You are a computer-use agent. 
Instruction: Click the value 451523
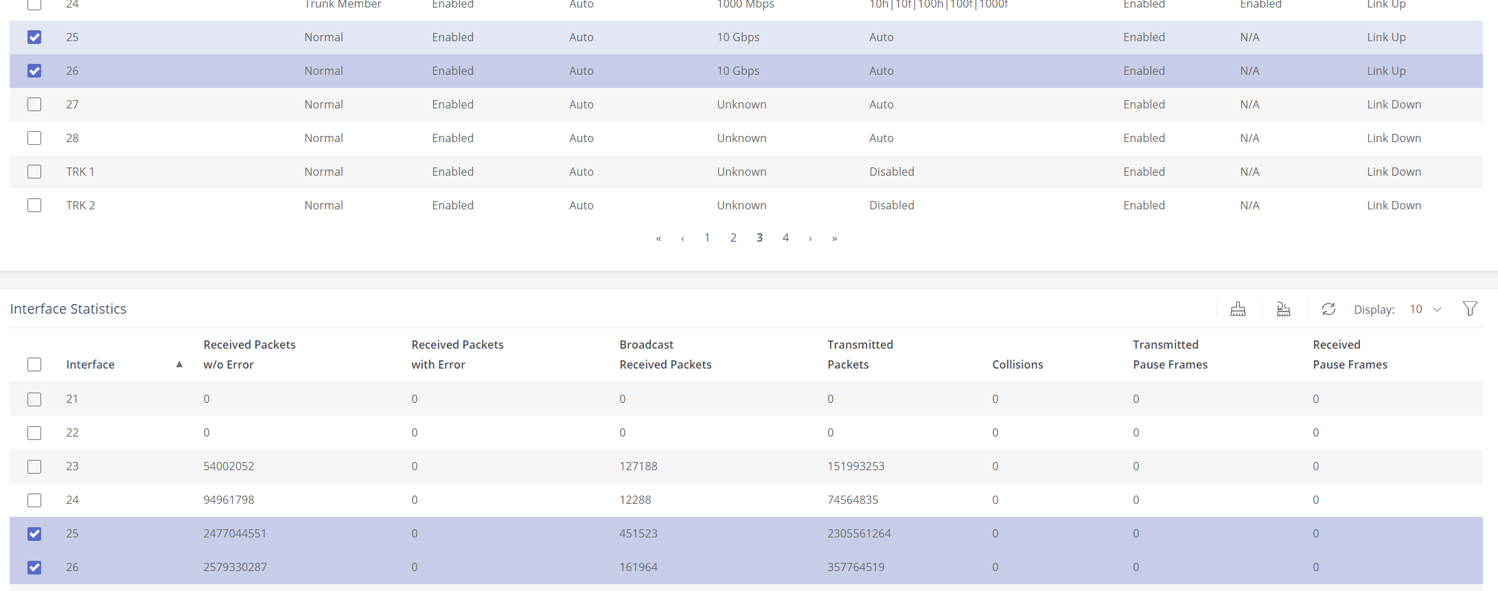[638, 533]
